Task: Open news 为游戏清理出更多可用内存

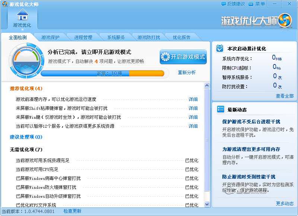Action: pos(251,149)
